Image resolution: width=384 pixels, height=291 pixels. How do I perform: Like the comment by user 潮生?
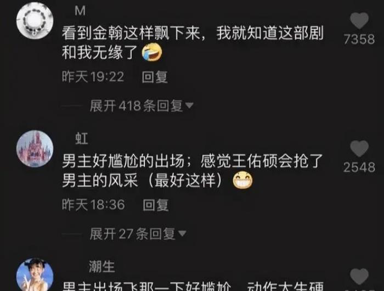tap(359, 277)
